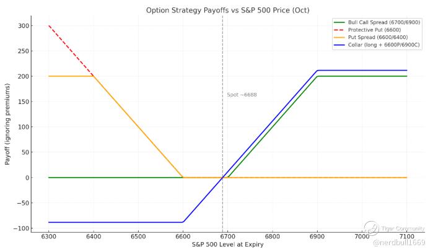Click the 6600 x-axis tick label
Screen dimensions: 433x252
[183, 238]
